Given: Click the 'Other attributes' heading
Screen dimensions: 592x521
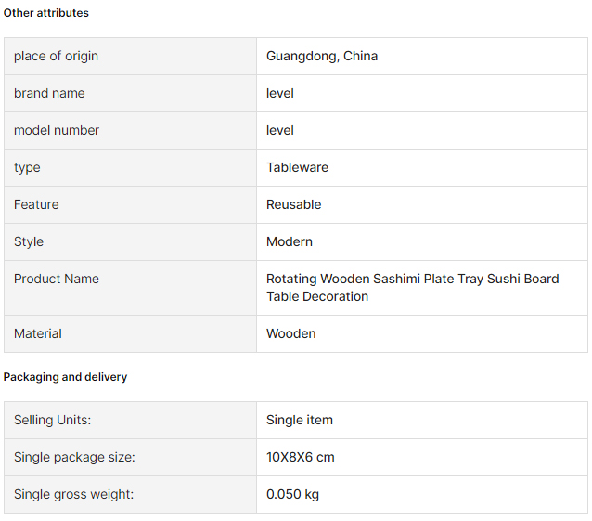Looking at the screenshot, I should [46, 13].
